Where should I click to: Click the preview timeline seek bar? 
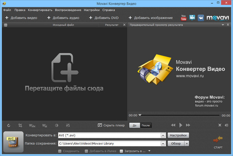coord(179,115)
